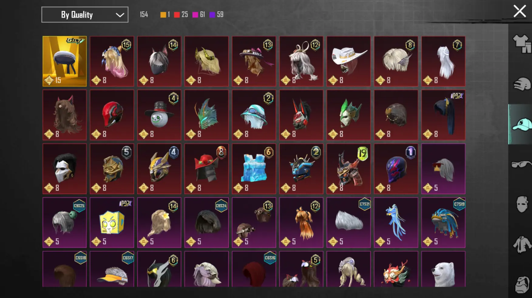Select the backpack category icon
532x298 pixels.
click(x=522, y=284)
